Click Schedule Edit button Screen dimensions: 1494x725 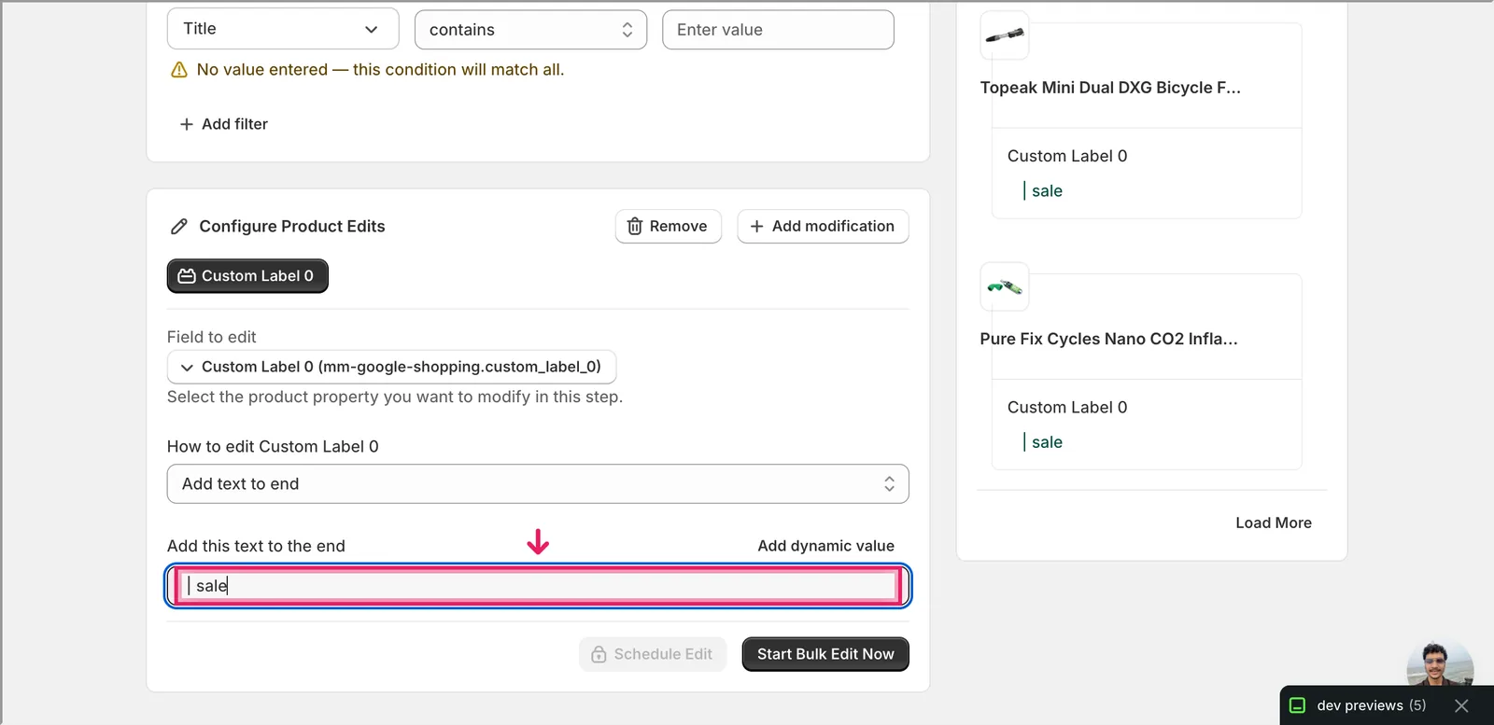[653, 654]
